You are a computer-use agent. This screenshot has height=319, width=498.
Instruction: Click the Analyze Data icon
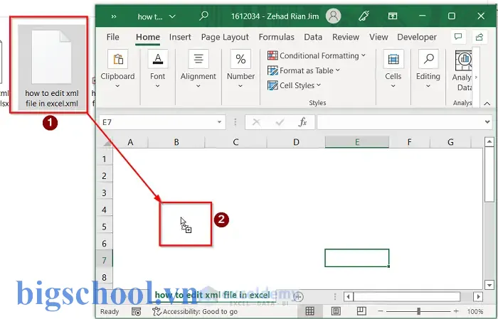463,60
